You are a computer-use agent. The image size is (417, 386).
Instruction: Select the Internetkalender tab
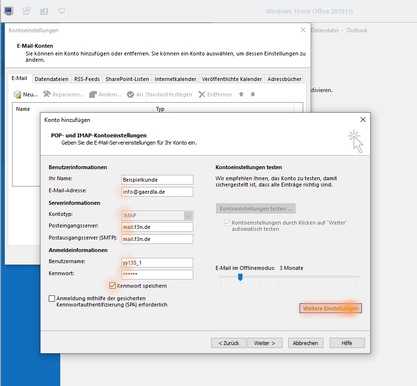[175, 79]
